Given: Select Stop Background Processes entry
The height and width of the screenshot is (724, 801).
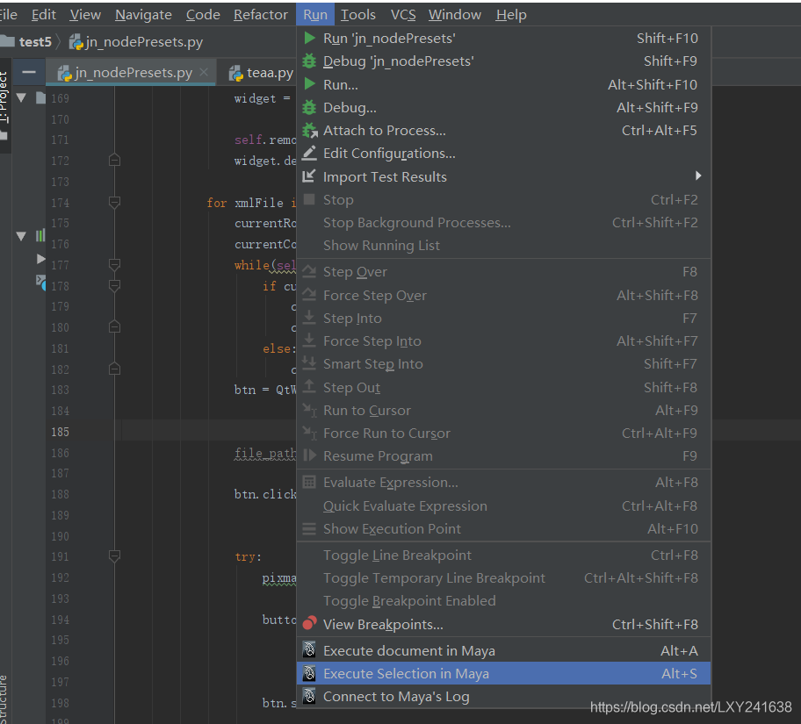Looking at the screenshot, I should click(503, 223).
